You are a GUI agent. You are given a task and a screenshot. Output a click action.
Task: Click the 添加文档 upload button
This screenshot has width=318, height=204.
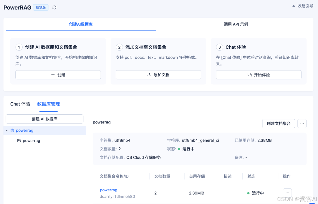click(158, 75)
